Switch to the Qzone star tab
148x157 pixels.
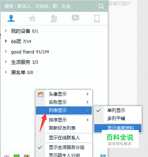pyautogui.click(x=32, y=18)
